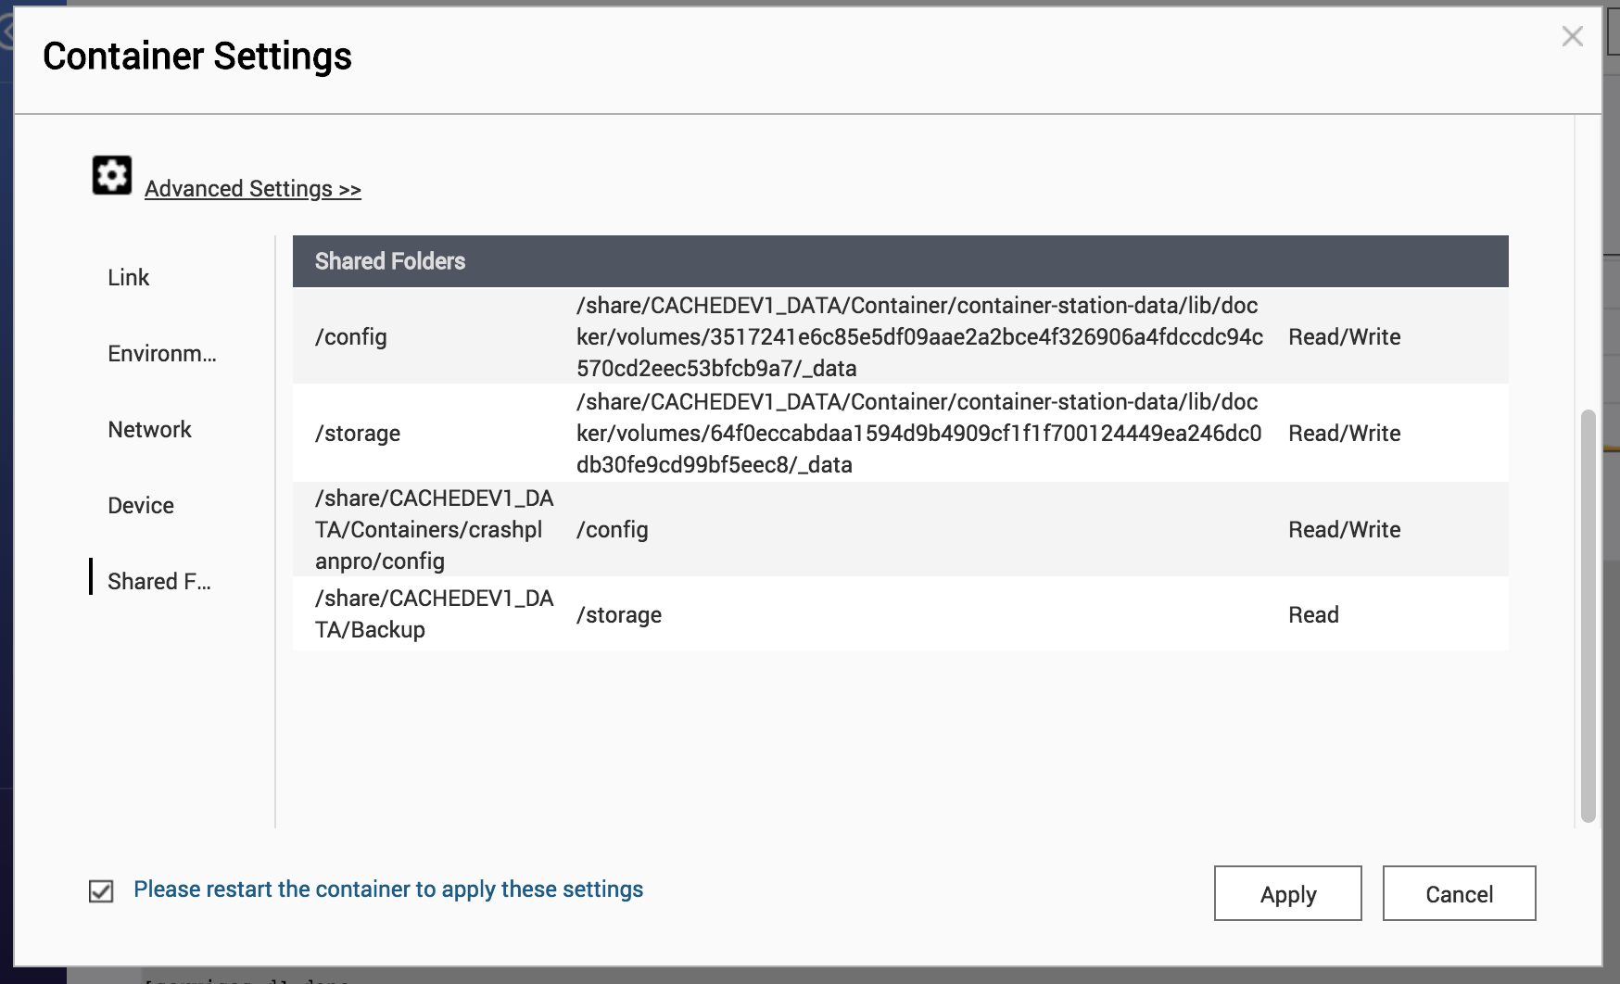Cancel the container settings changes
This screenshot has width=1620, height=984.
1459,893
